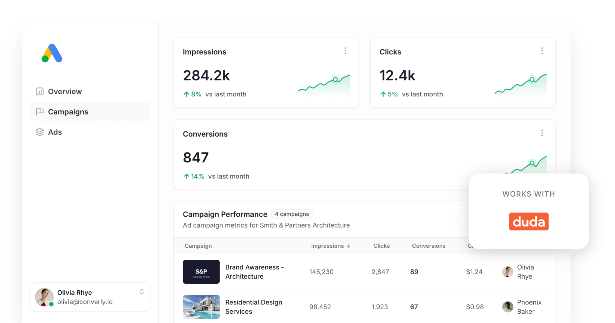The width and height of the screenshot is (615, 323).
Task: Click impressions value 145,230
Action: tap(321, 272)
